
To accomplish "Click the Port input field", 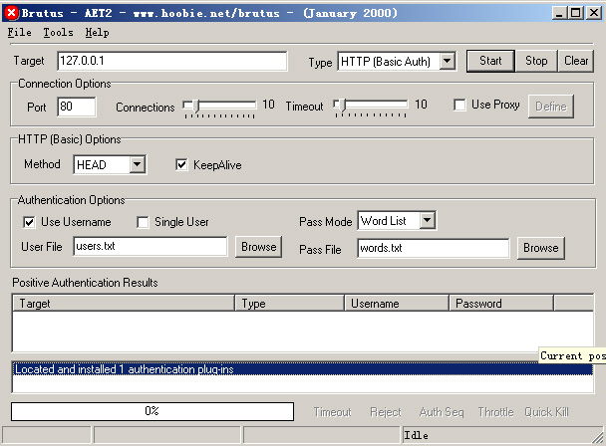I will (77, 107).
